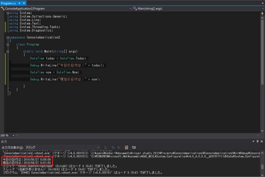Select the Program.cs tab
The image size is (265, 177).
click(x=9, y=3)
